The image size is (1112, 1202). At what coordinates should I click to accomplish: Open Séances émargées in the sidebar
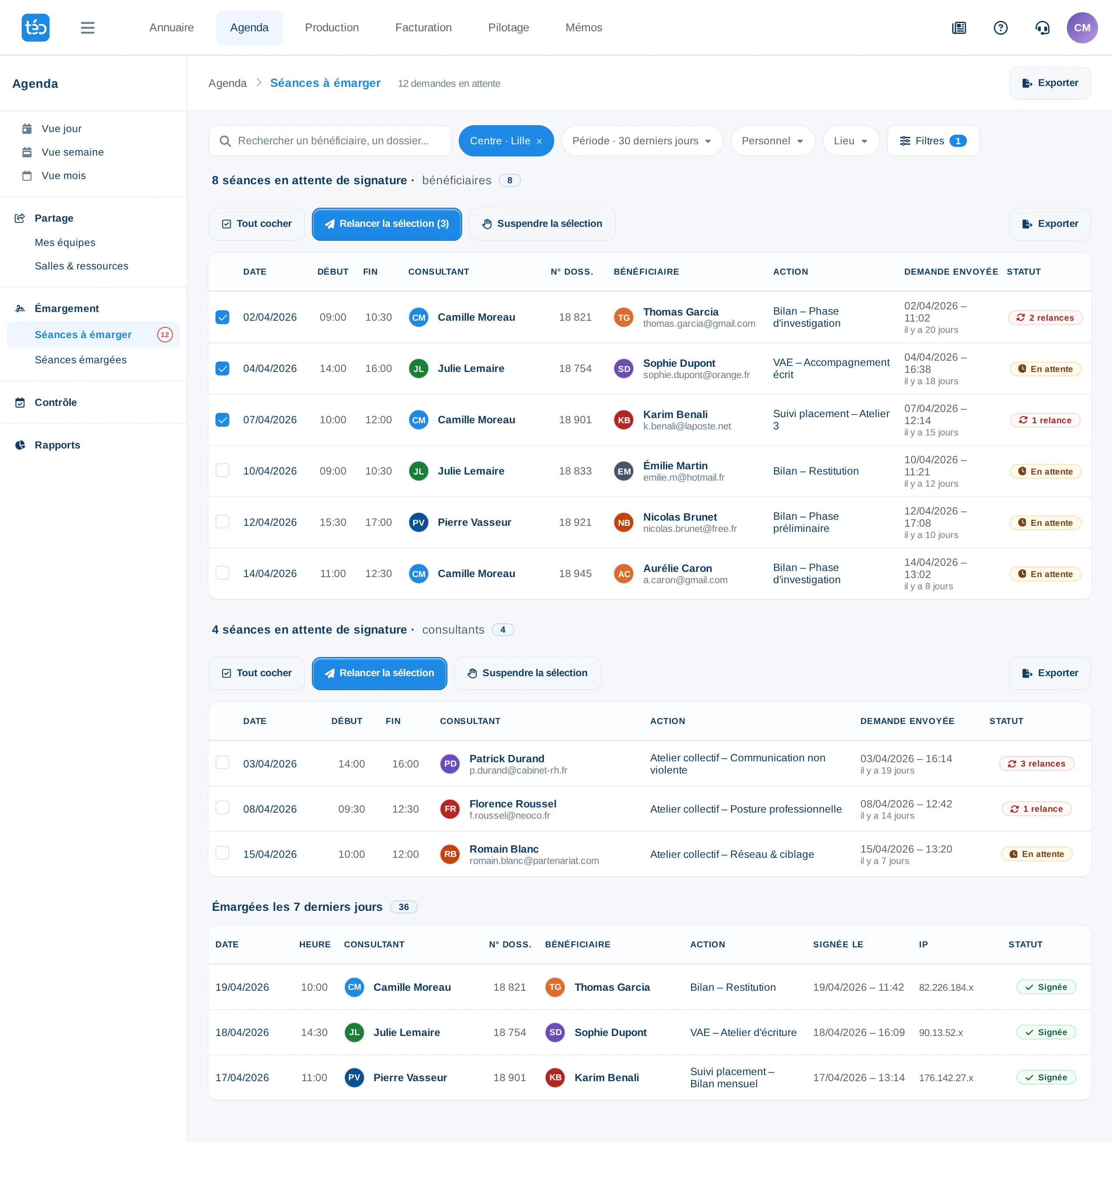(81, 360)
